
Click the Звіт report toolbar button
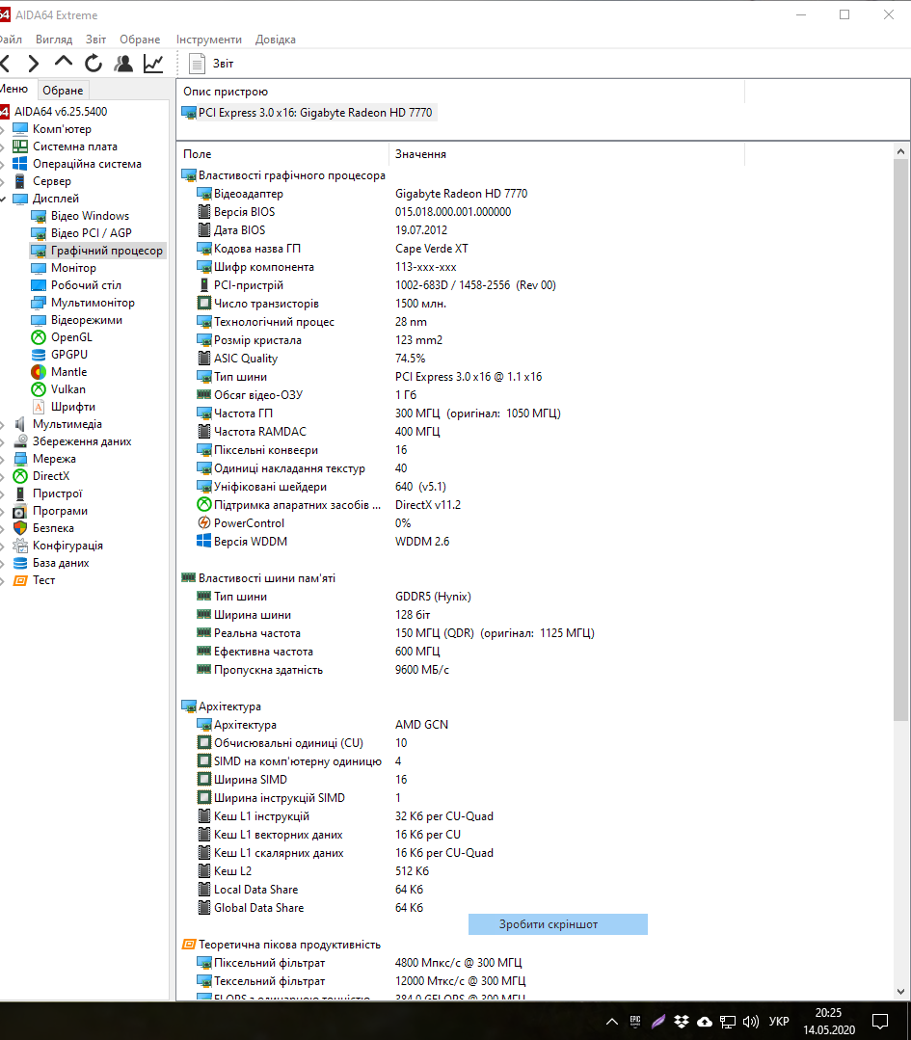pos(211,64)
